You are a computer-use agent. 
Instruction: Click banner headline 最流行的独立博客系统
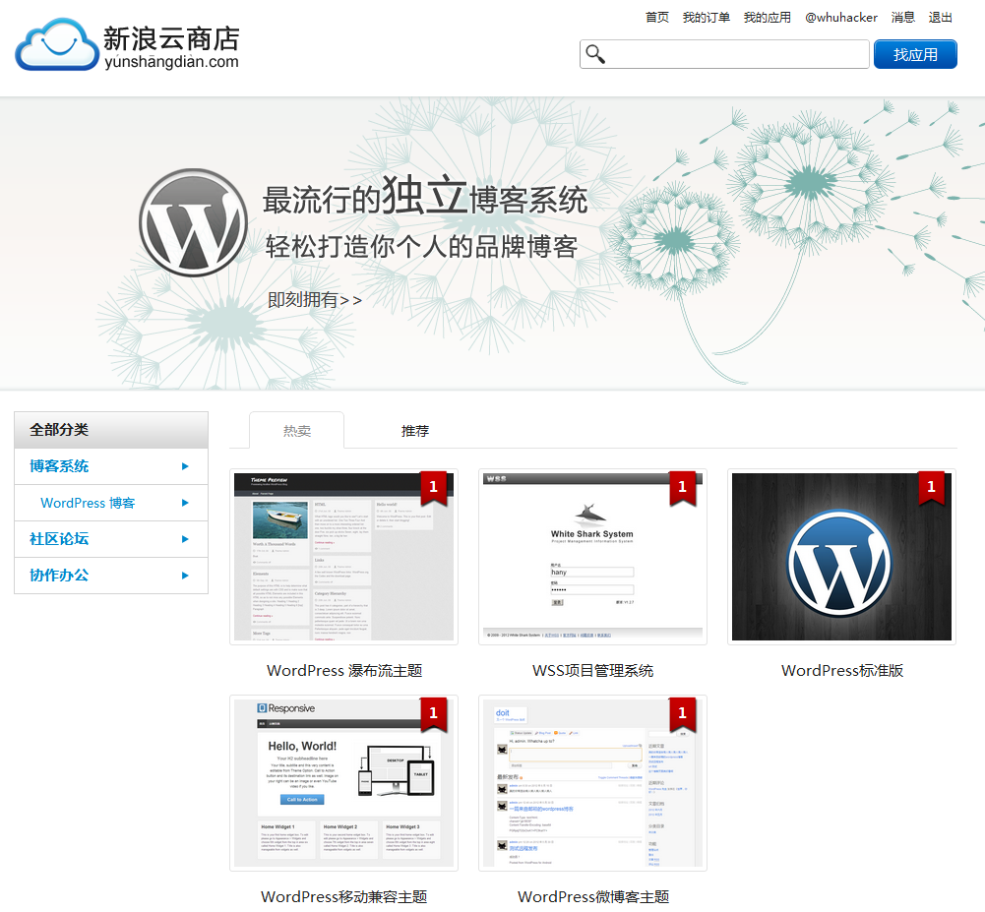425,196
